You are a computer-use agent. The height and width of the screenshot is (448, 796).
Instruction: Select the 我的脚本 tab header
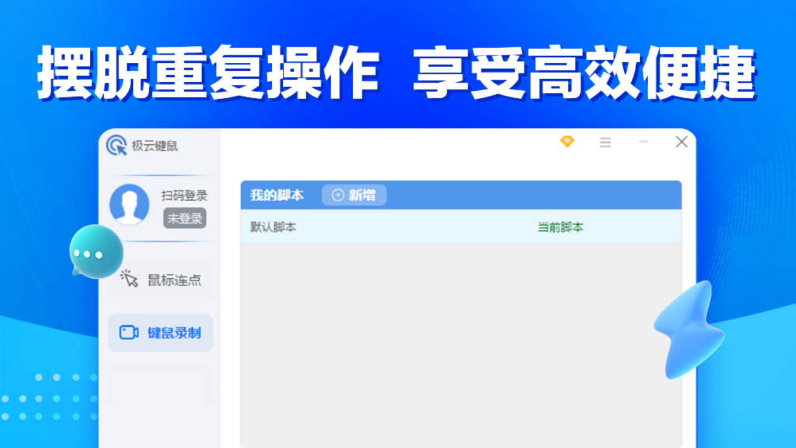[276, 195]
